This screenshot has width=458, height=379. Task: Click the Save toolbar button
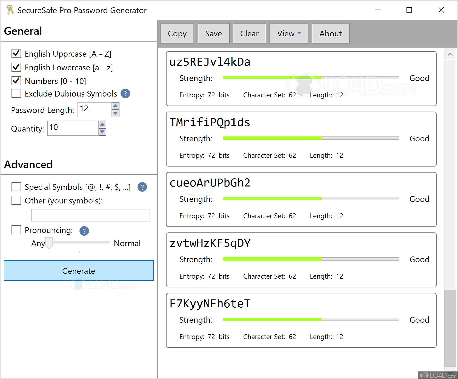(213, 33)
